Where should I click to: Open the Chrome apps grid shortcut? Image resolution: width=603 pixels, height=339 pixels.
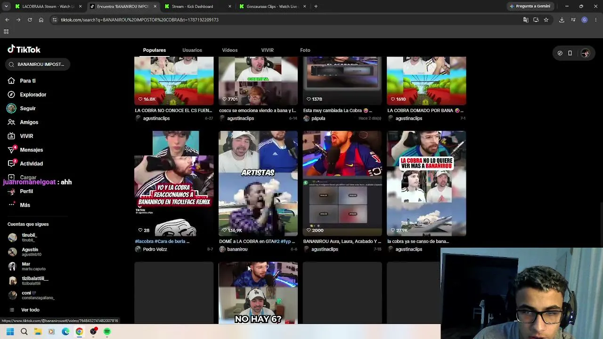6,32
